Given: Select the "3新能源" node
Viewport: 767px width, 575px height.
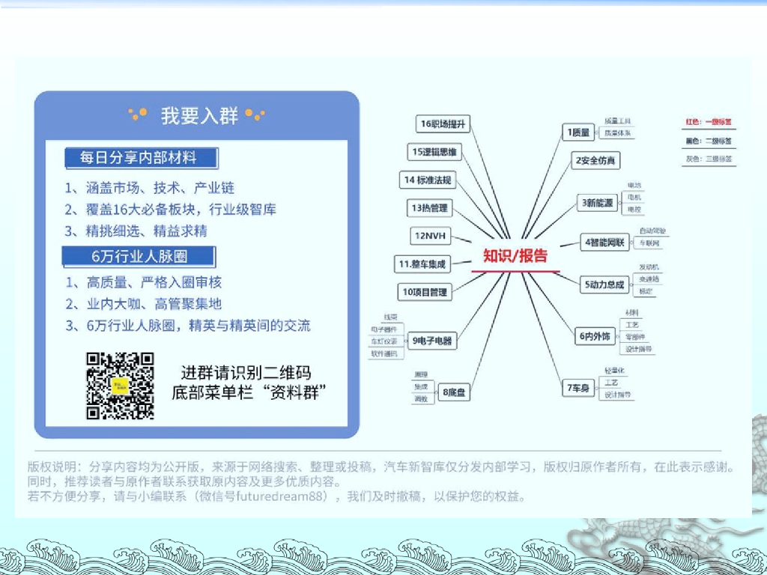Looking at the screenshot, I should click(598, 202).
